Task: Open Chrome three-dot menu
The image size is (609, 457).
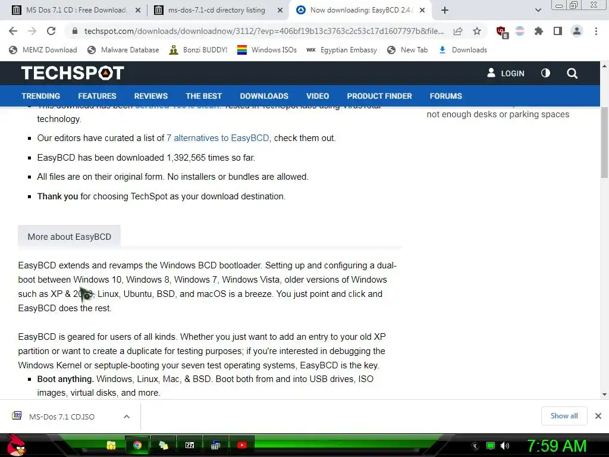Action: point(596,31)
